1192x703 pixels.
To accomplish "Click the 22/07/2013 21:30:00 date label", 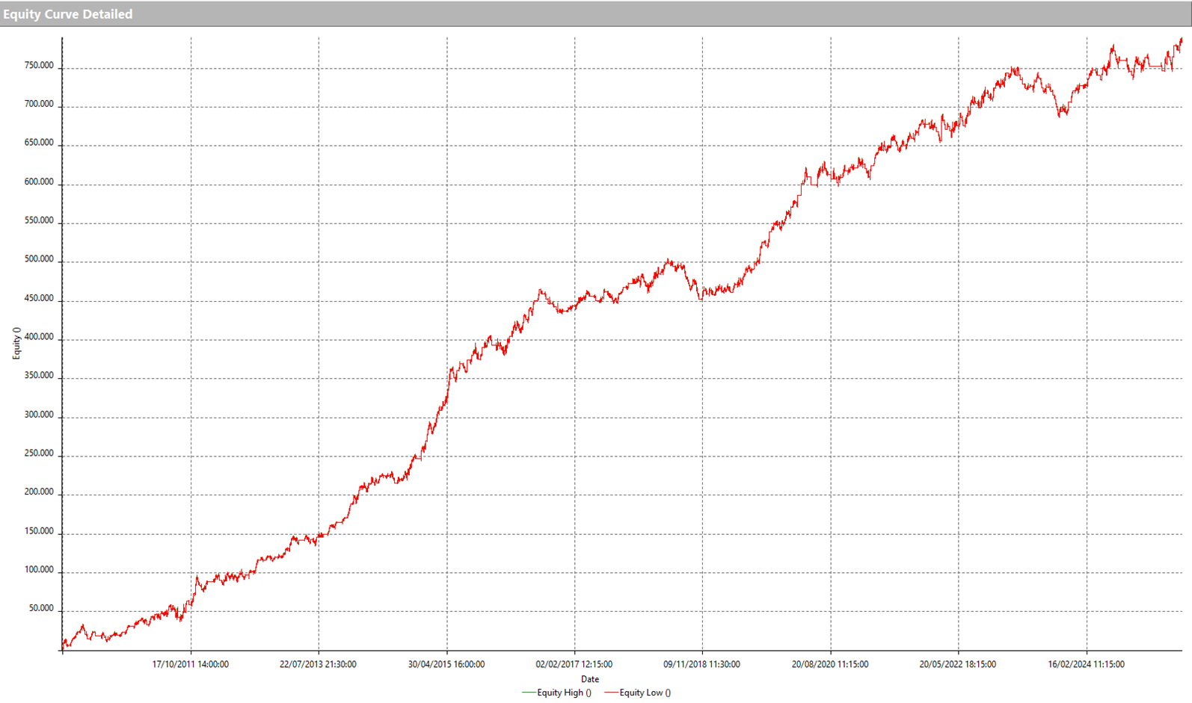I will 318,664.
